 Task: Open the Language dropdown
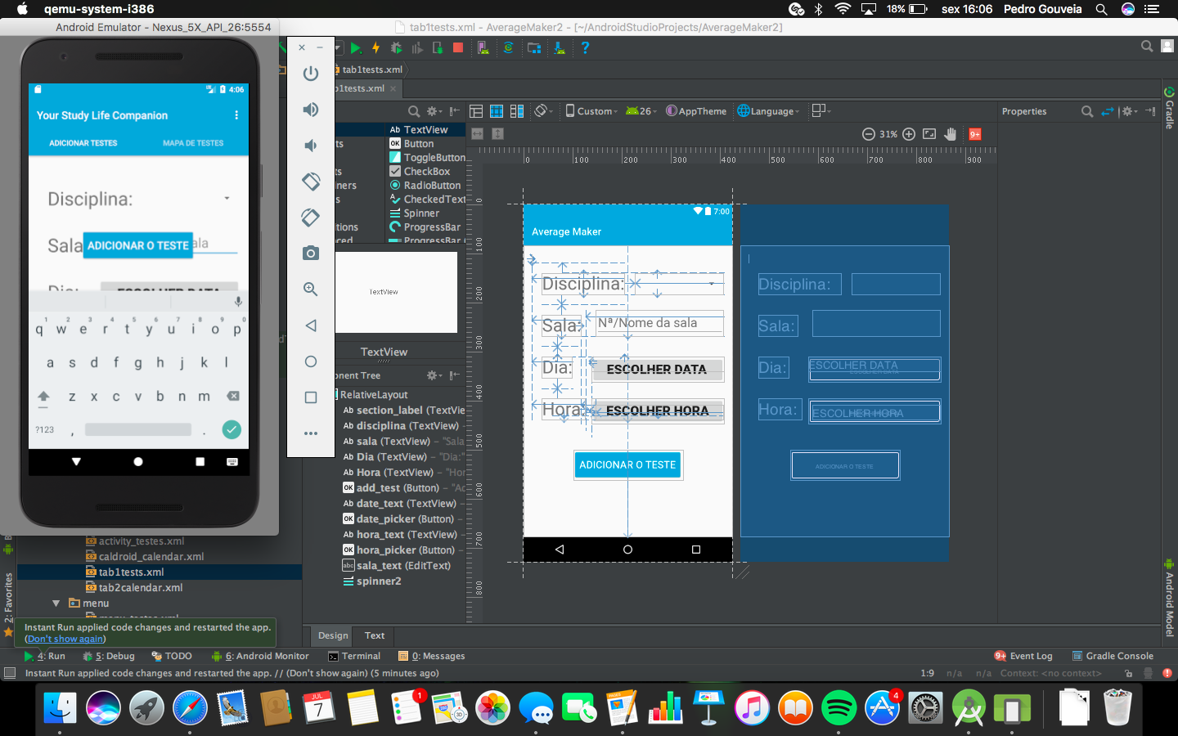(769, 111)
